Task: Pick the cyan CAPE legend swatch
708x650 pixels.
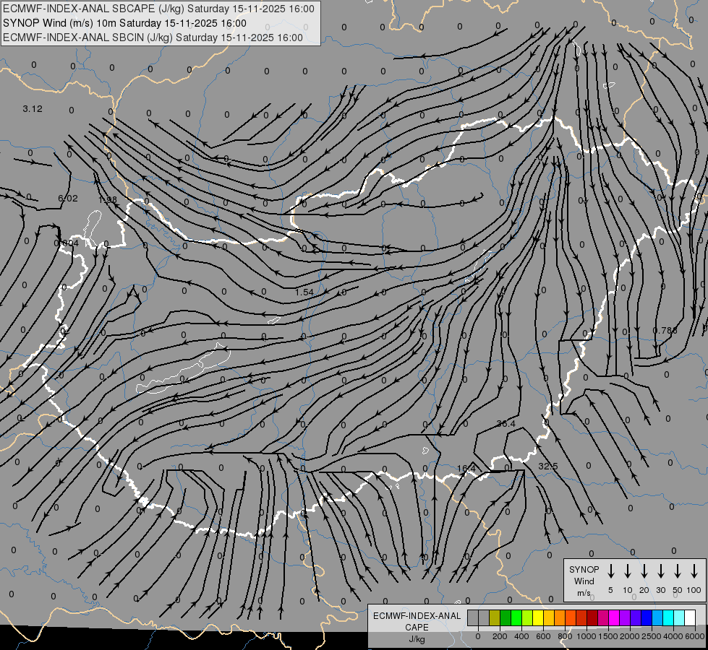Action: [x=669, y=617]
